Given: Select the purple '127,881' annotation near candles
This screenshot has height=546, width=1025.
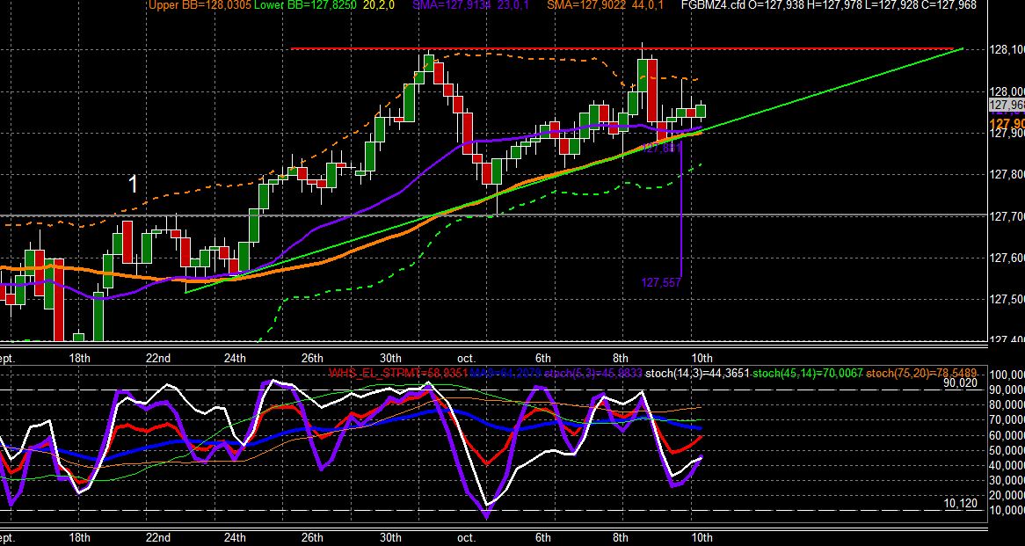Looking at the screenshot, I should tap(662, 149).
